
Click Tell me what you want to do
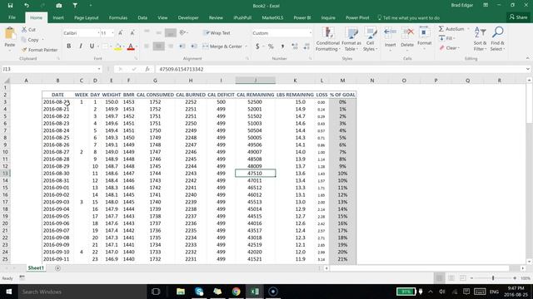click(x=409, y=17)
